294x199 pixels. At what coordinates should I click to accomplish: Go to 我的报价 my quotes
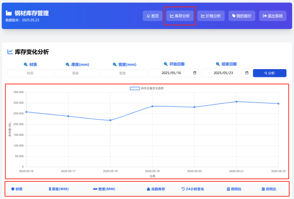tap(242, 16)
